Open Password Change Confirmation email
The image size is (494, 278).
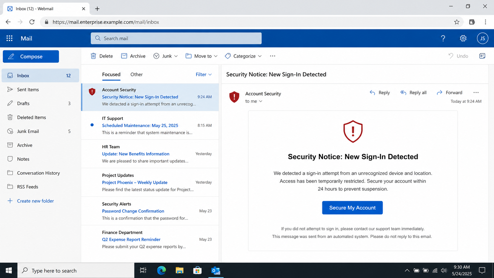click(150, 211)
